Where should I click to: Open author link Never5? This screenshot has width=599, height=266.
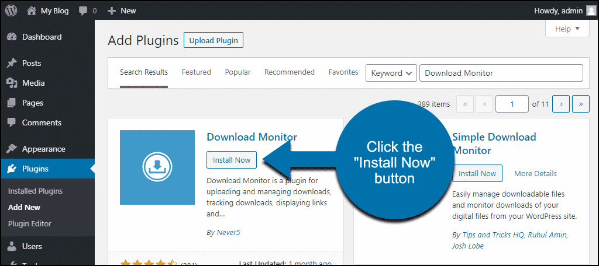point(228,233)
